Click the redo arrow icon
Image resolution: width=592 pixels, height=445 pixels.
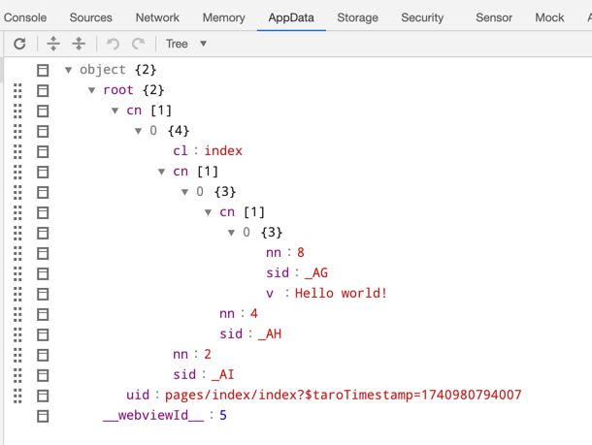pos(138,44)
